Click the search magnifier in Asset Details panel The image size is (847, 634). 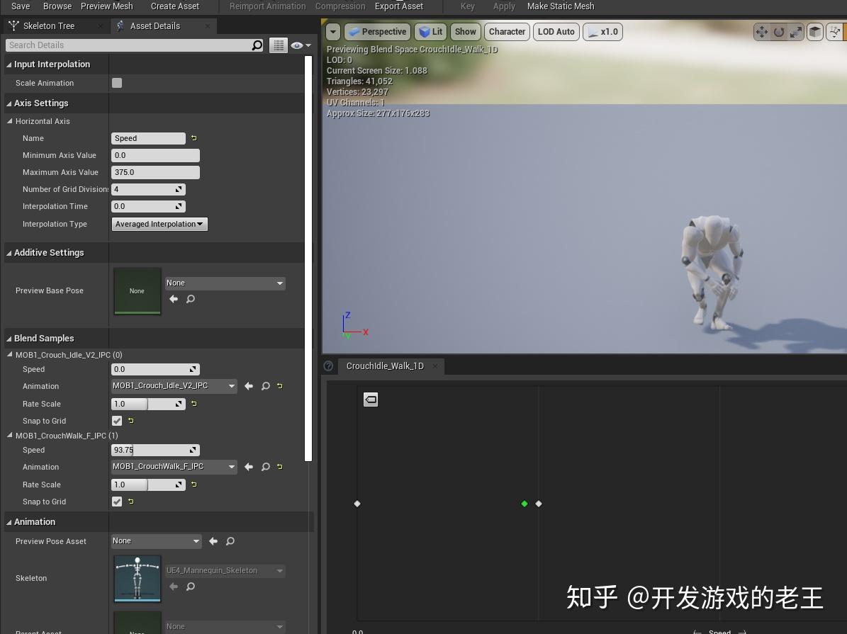point(256,45)
